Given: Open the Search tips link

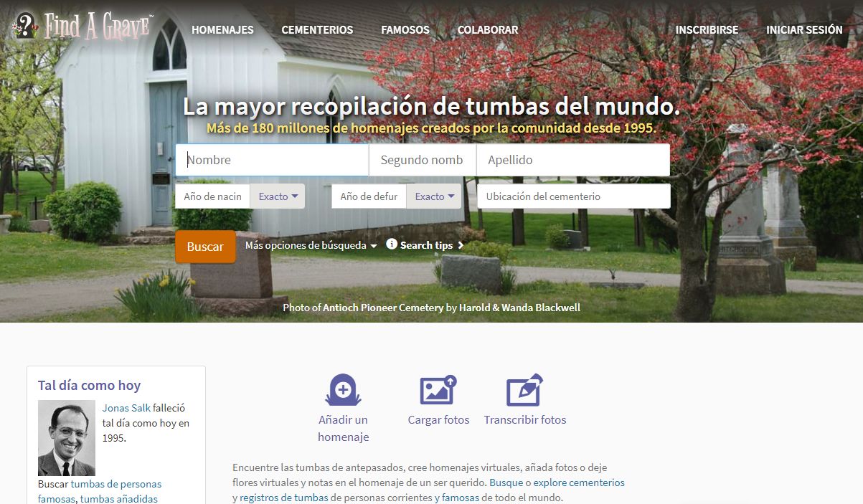Looking at the screenshot, I should tap(426, 245).
